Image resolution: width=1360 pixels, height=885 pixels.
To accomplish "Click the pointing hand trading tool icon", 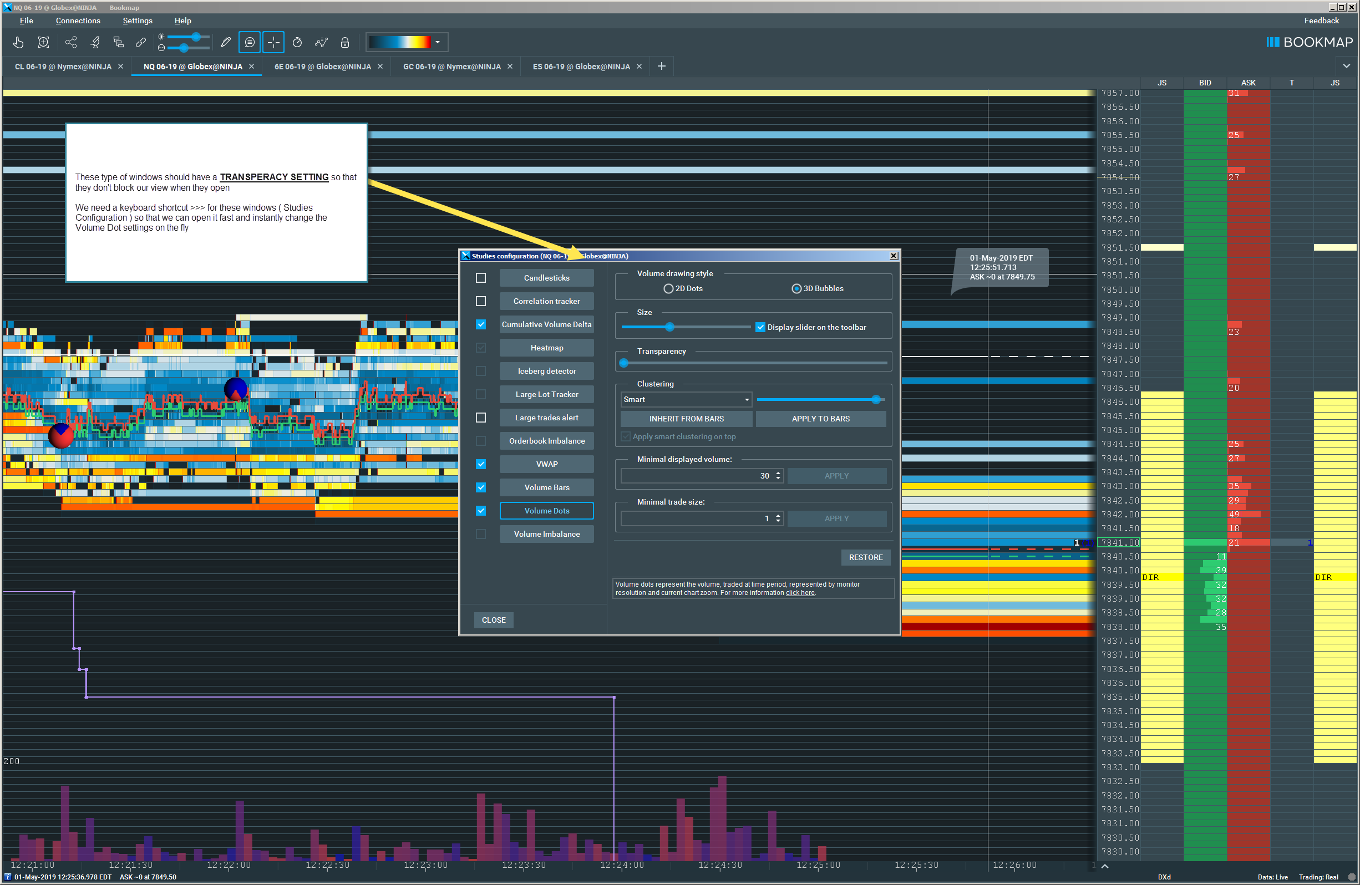I will click(18, 42).
